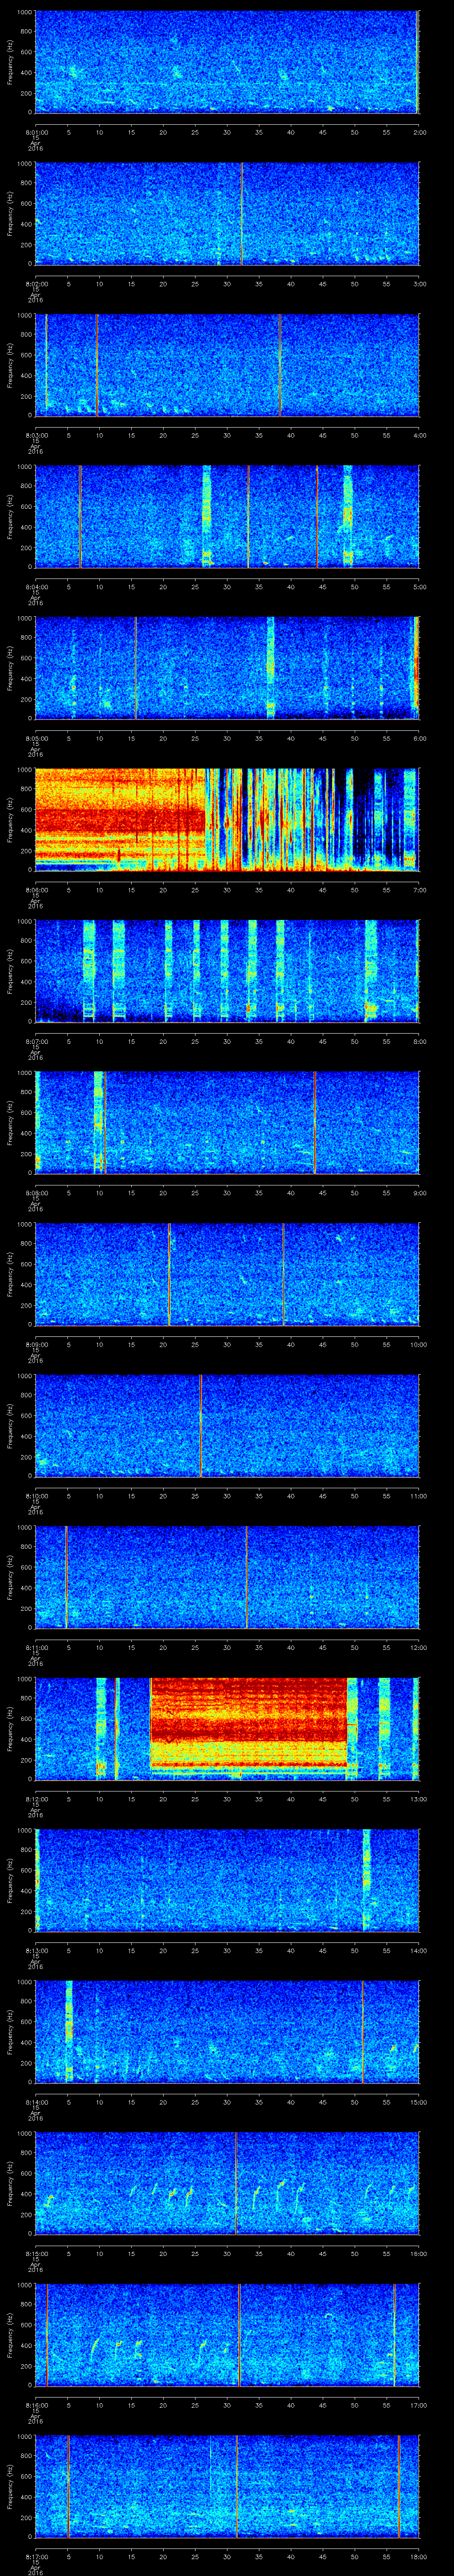
Task: Click the loud red noise block in the 8:12:00 spectrogram
Action: (x=247, y=1721)
